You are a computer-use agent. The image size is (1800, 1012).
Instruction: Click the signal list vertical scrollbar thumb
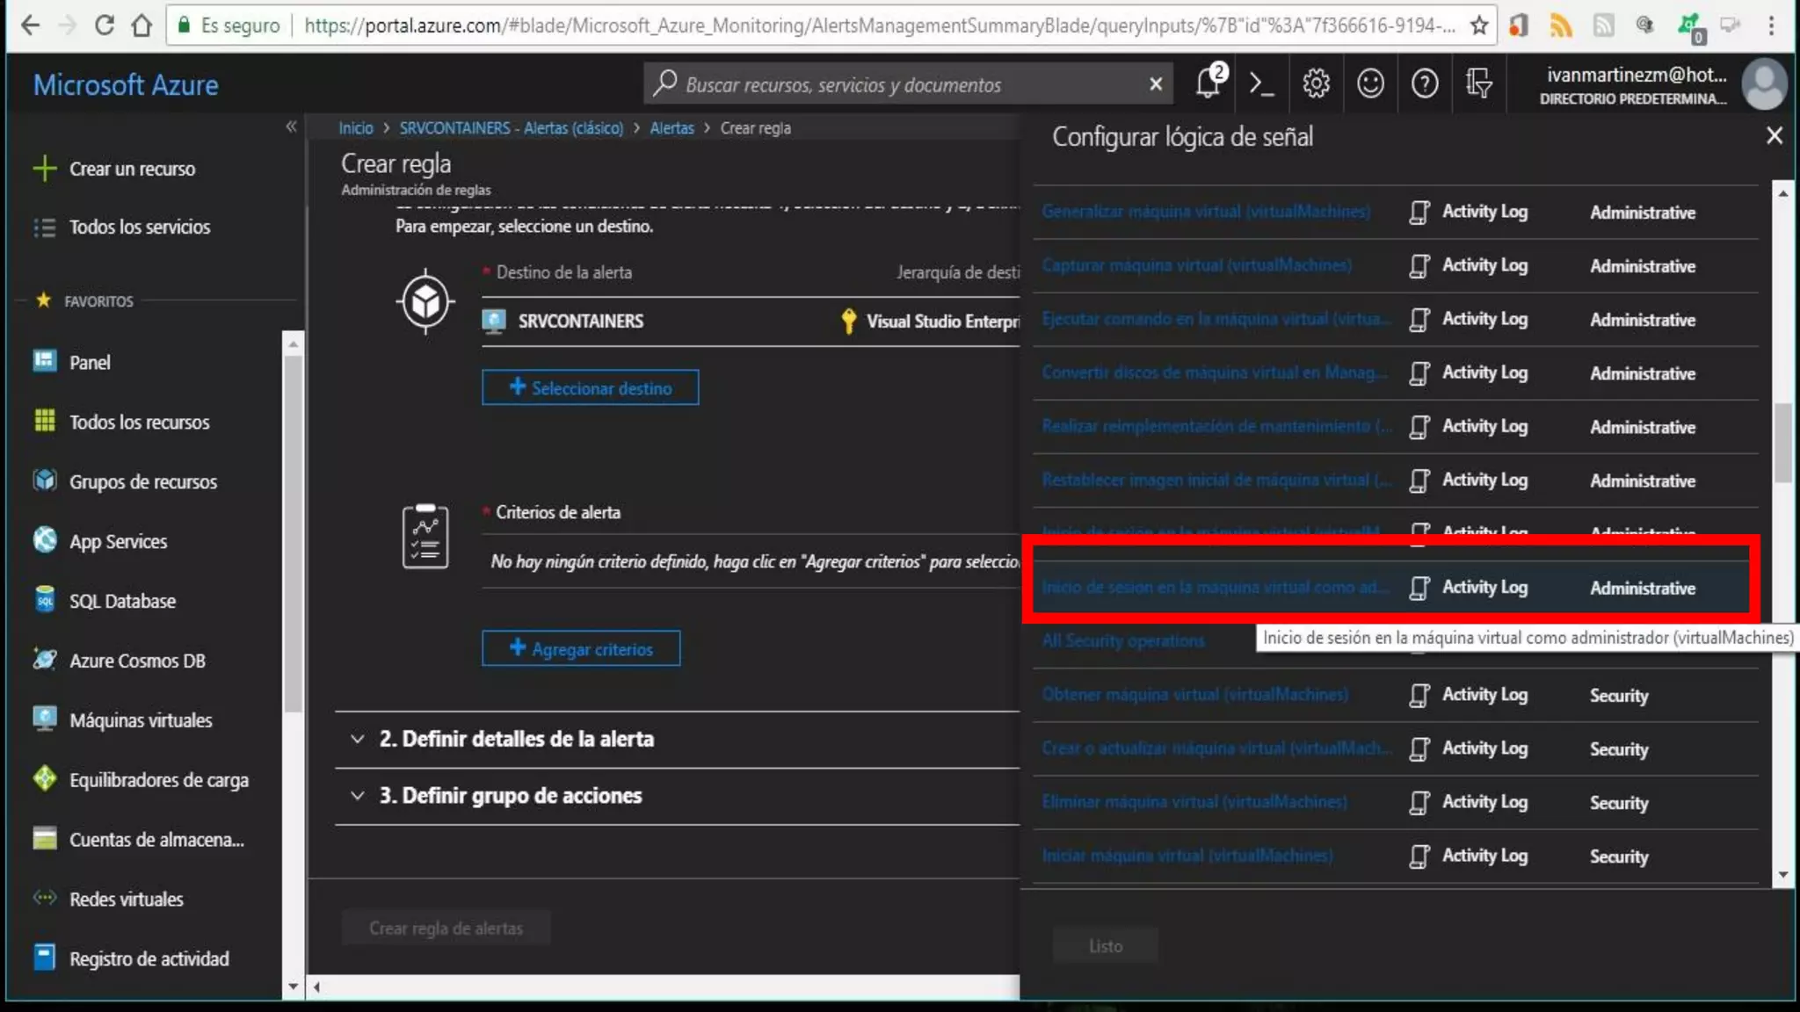[1782, 443]
